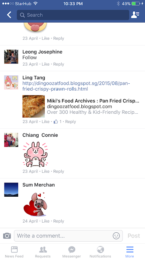Open Messenger tab icon
The height and width of the screenshot is (259, 145).
click(72, 252)
